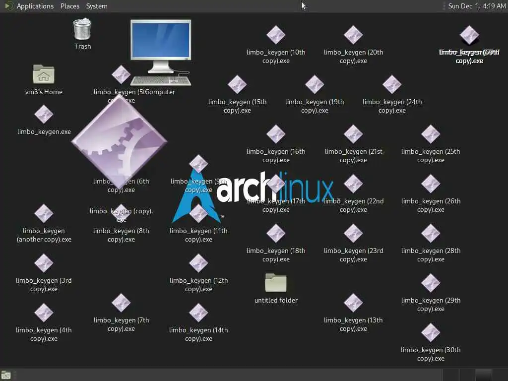Image resolution: width=508 pixels, height=381 pixels.
Task: Select limbo_keygen (26th copy).exe icon
Action: [x=431, y=184]
